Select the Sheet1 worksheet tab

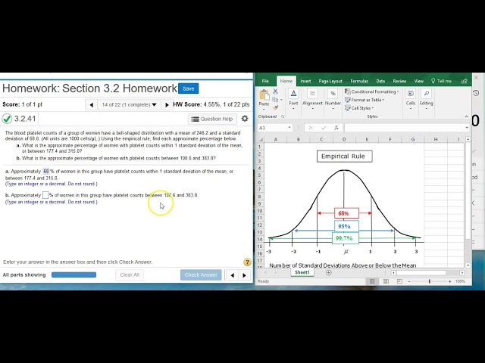(x=302, y=272)
